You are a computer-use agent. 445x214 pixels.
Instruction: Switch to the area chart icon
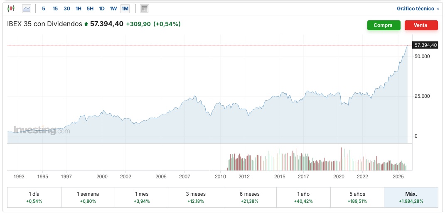[x=27, y=8]
